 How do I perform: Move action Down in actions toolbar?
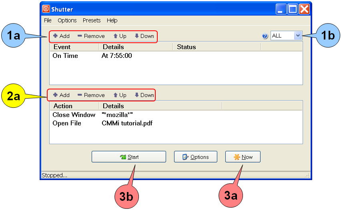pos(144,95)
